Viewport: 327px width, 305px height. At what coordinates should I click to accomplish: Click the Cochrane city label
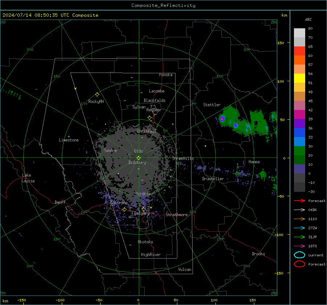click(119, 203)
